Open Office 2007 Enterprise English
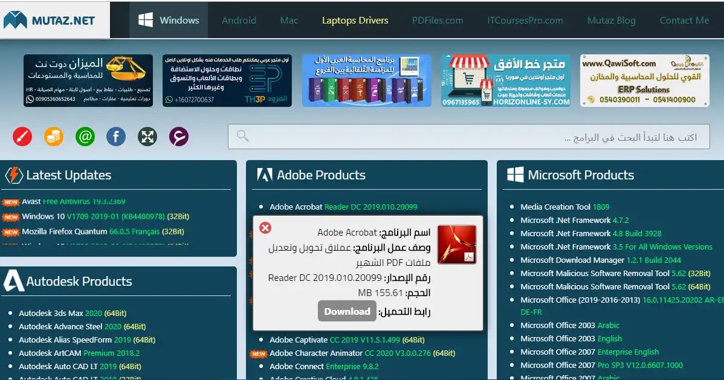This screenshot has width=724, height=380. click(x=590, y=352)
